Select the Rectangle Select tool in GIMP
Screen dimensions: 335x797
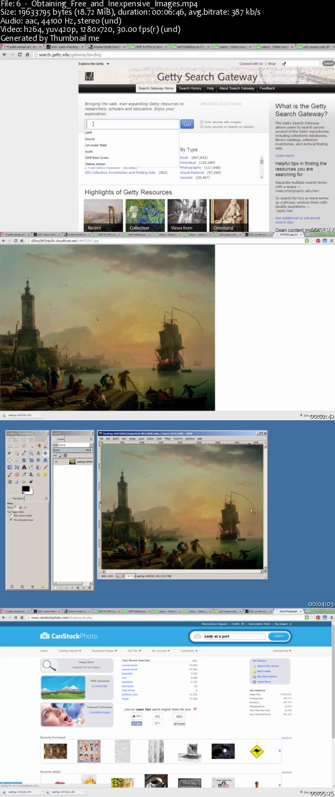(10, 446)
